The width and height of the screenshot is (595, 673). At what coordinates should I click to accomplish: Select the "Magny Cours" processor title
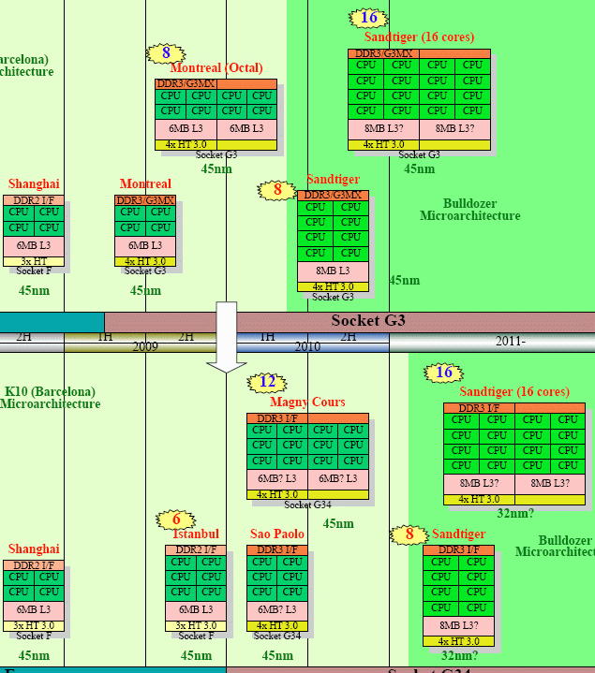(x=307, y=402)
